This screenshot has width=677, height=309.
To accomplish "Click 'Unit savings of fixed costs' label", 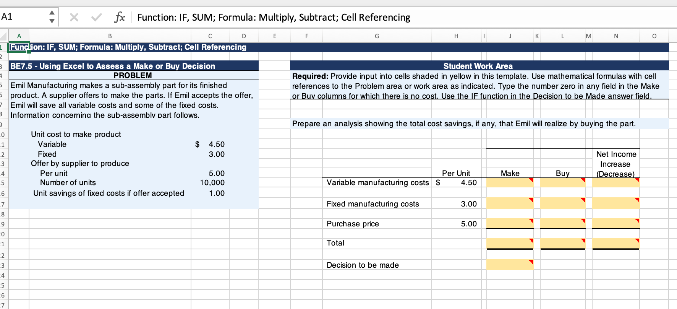I will 109,193.
